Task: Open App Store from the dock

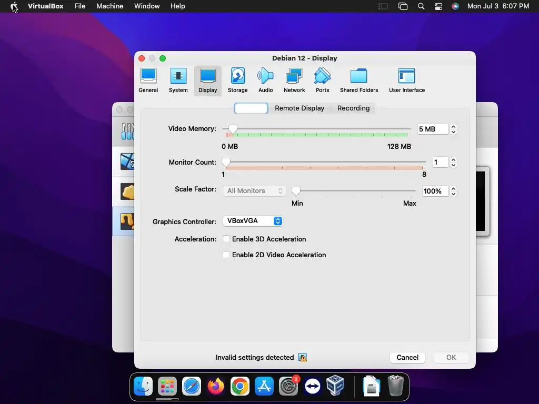Action: [264, 386]
